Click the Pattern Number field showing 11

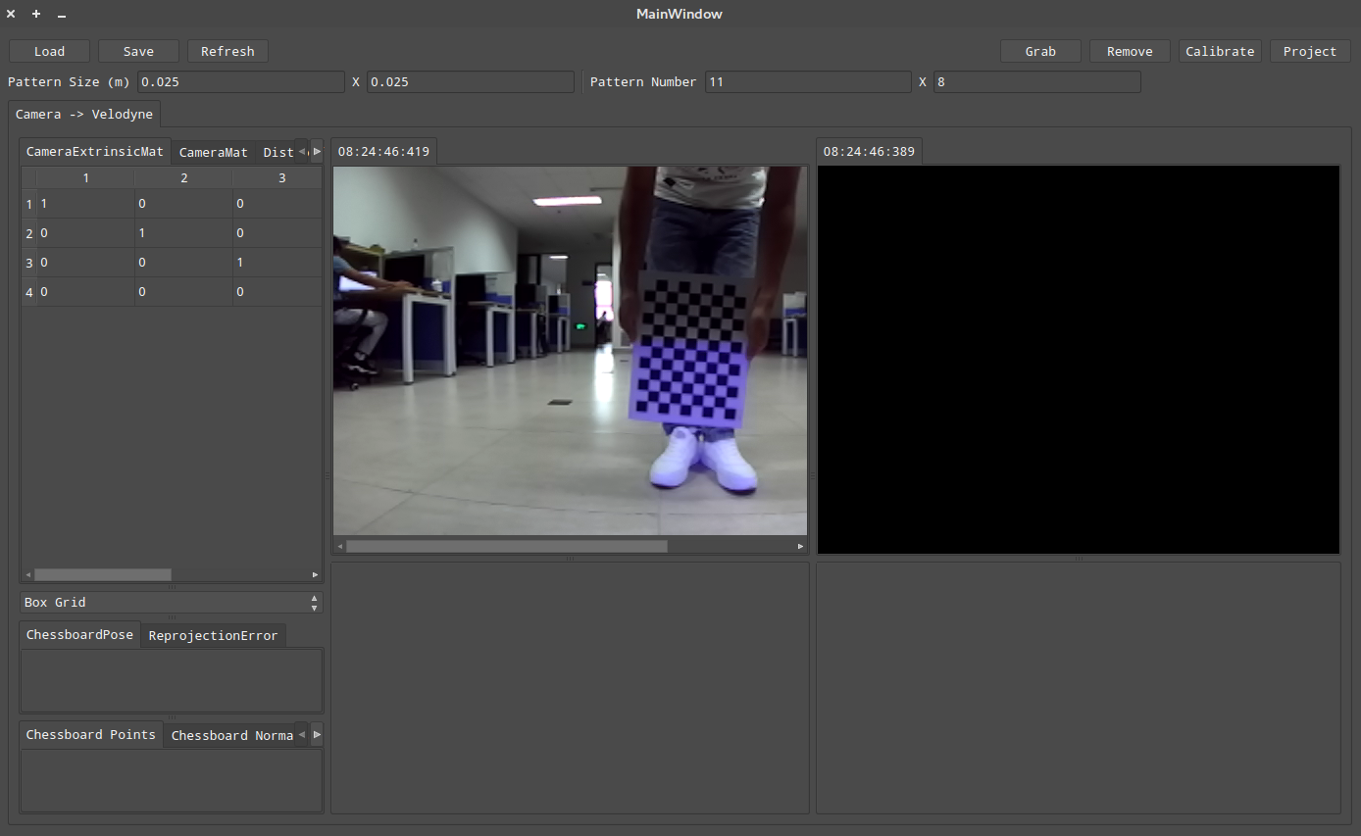(807, 82)
